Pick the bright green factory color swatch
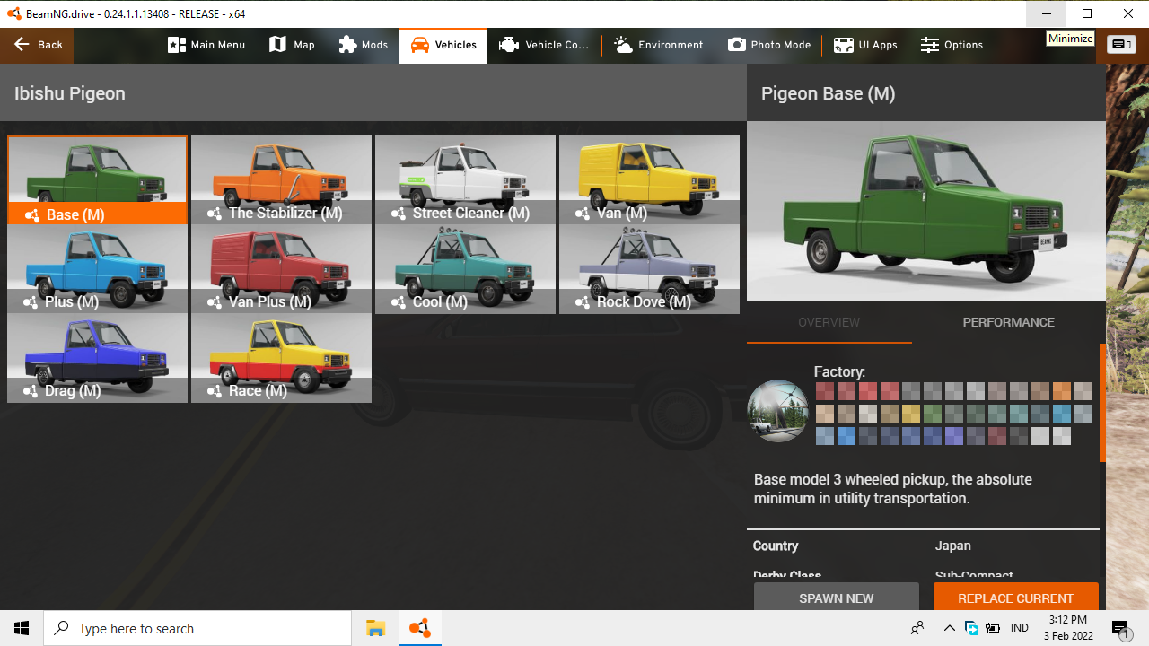The width and height of the screenshot is (1149, 646). 933,414
